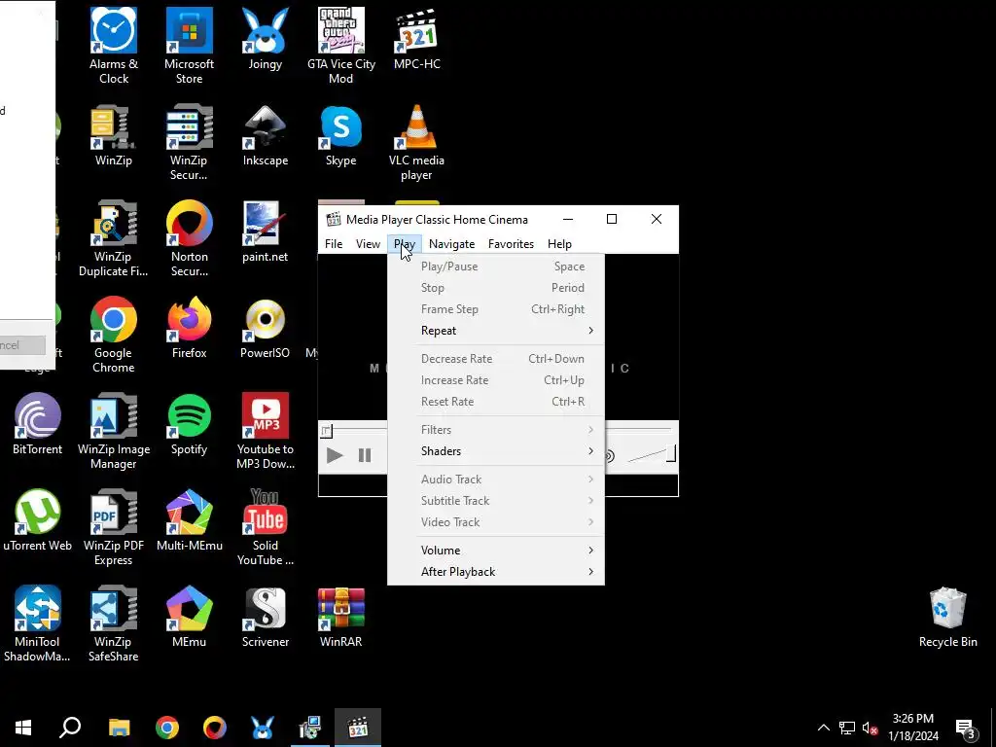This screenshot has height=747, width=996.
Task: Open Norton from the taskbar
Action: pos(215,728)
